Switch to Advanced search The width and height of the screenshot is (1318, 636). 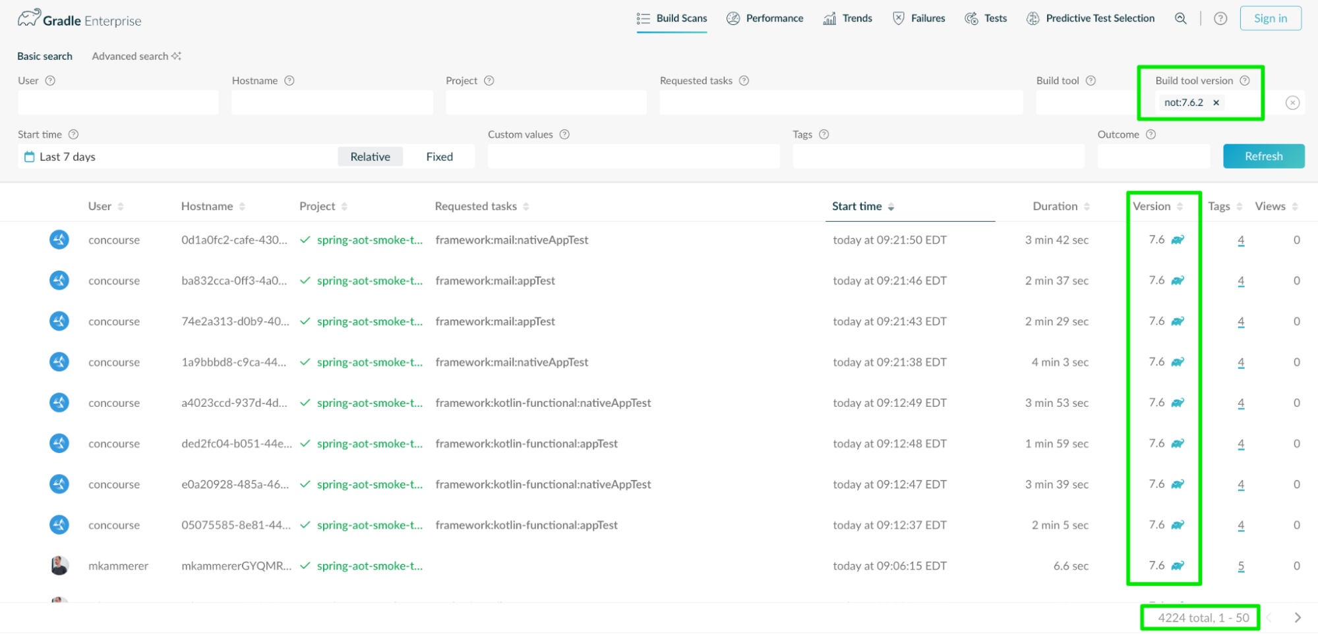[x=136, y=56]
